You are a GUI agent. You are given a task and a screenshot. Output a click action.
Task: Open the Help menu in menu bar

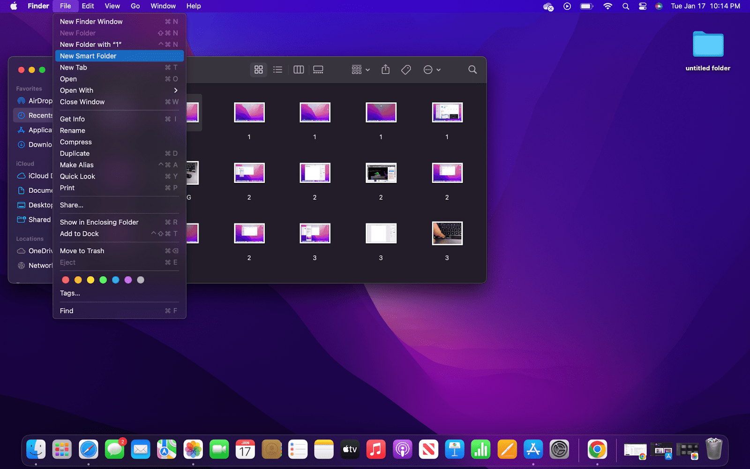(194, 6)
